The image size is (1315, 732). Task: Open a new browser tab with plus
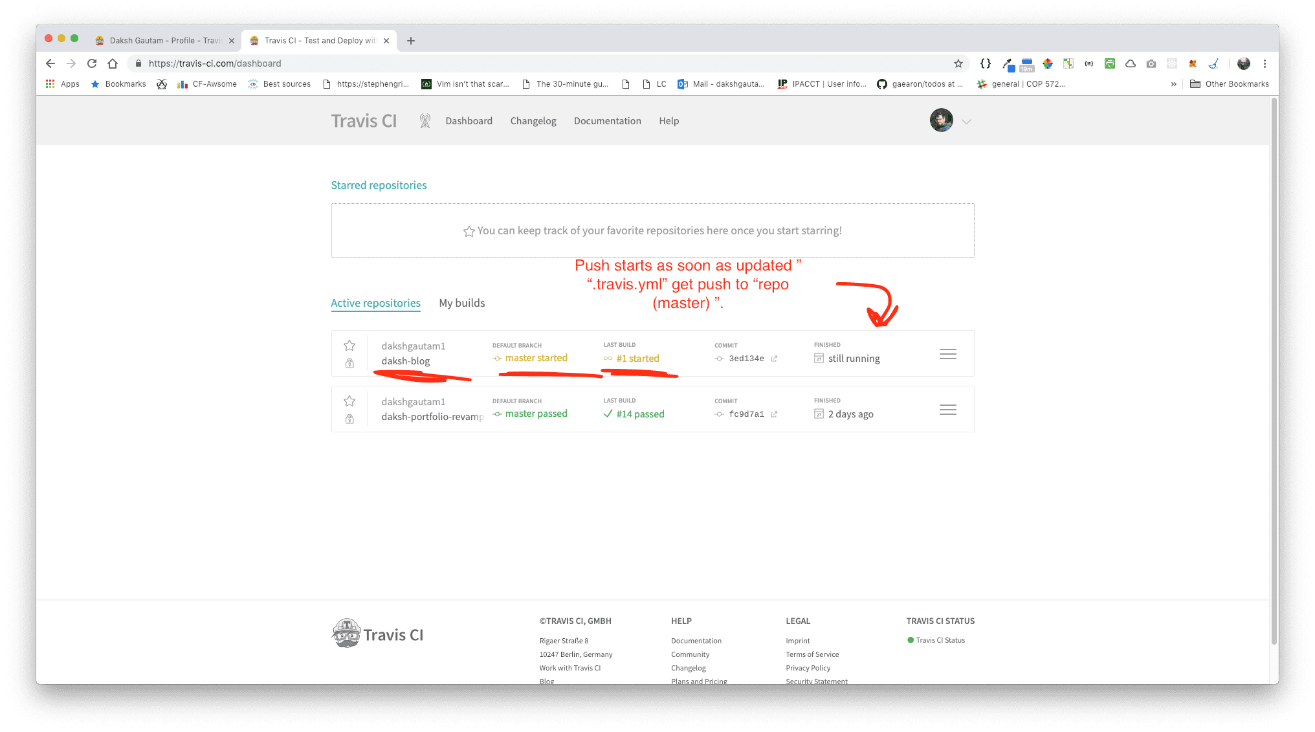click(x=410, y=41)
